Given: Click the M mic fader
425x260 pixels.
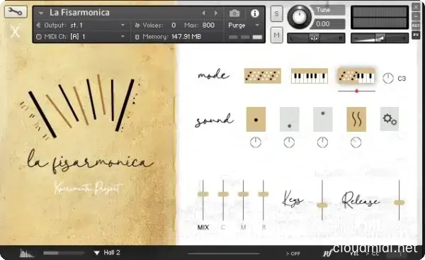Looking at the screenshot, I should pos(243,194).
